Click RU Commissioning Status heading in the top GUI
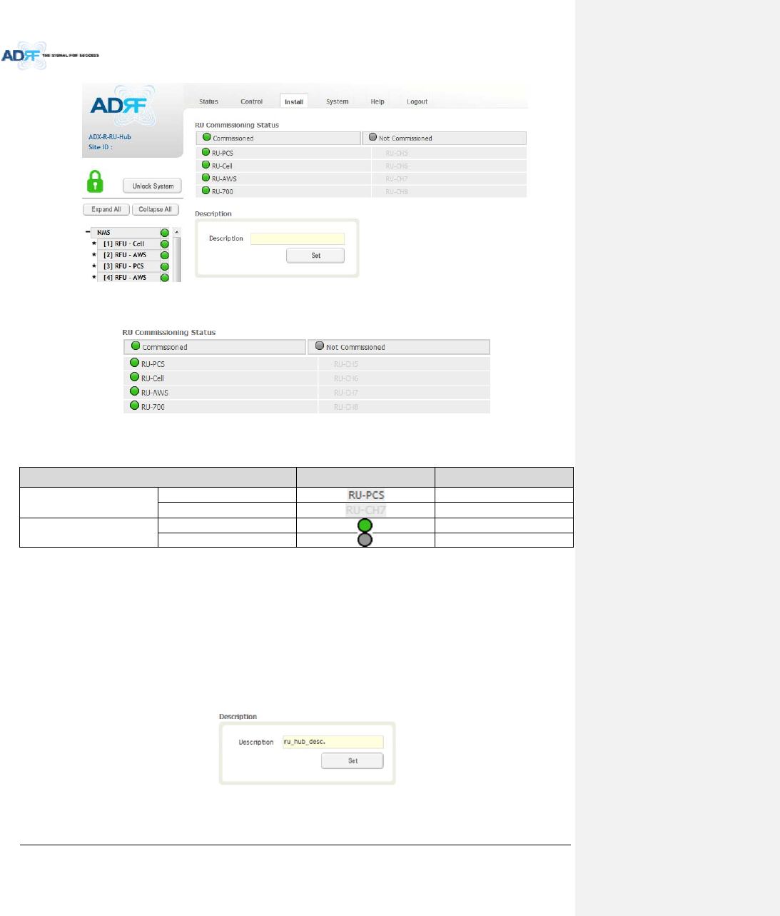 click(x=237, y=125)
